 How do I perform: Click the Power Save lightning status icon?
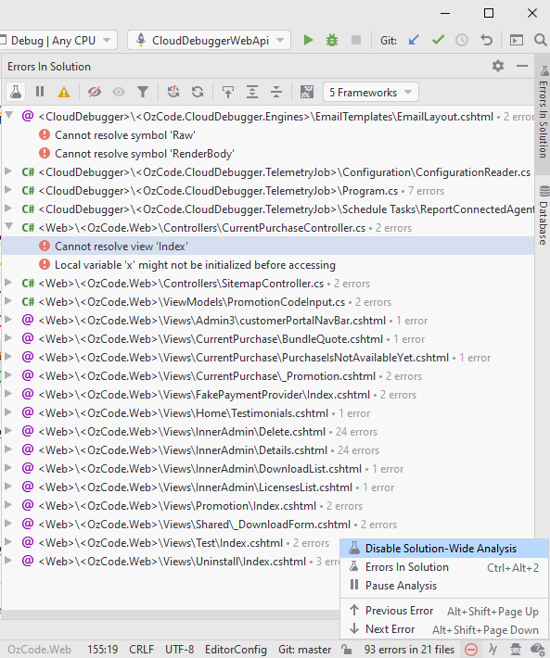492,650
